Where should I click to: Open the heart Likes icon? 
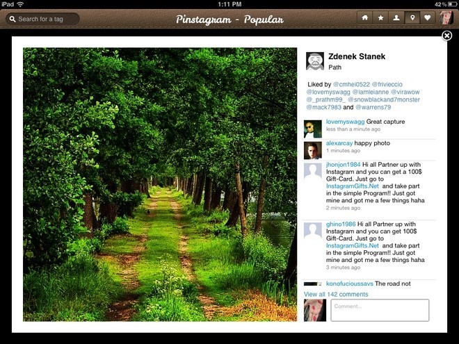(x=428, y=18)
